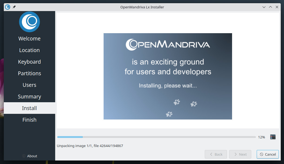
Task: Click the OpenMandriva logo in the sidebar
Action: (29, 22)
